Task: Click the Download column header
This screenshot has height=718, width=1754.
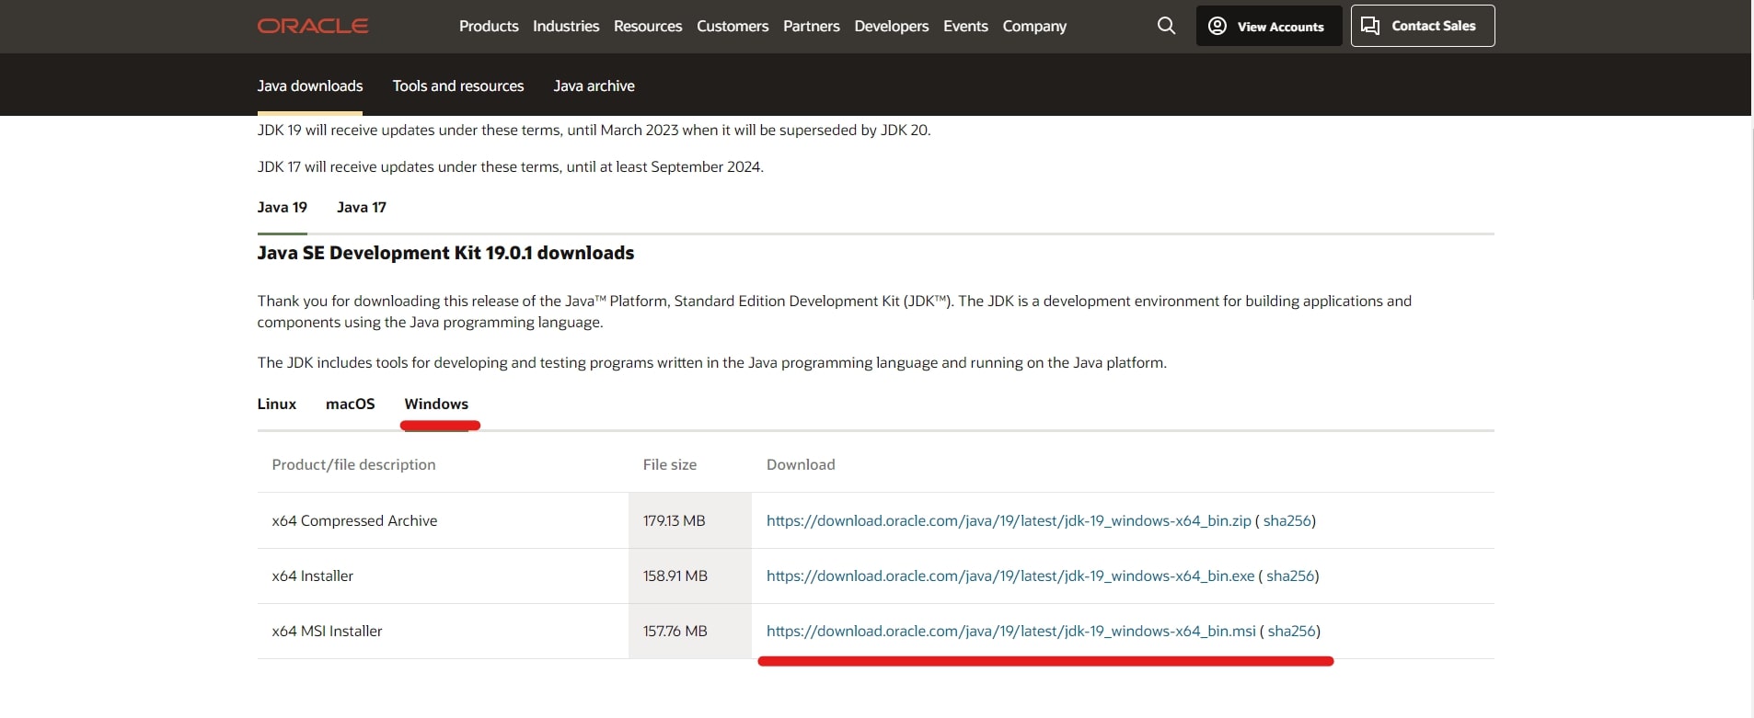Action: pos(801,464)
